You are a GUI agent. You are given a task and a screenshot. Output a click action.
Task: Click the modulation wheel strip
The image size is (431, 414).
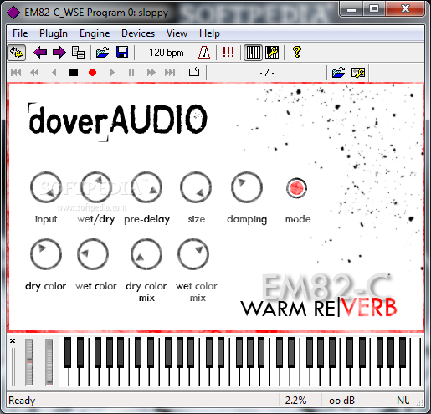tap(49, 362)
